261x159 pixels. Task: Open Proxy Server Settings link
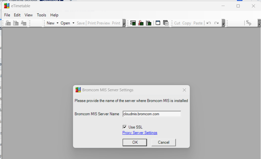pyautogui.click(x=140, y=133)
